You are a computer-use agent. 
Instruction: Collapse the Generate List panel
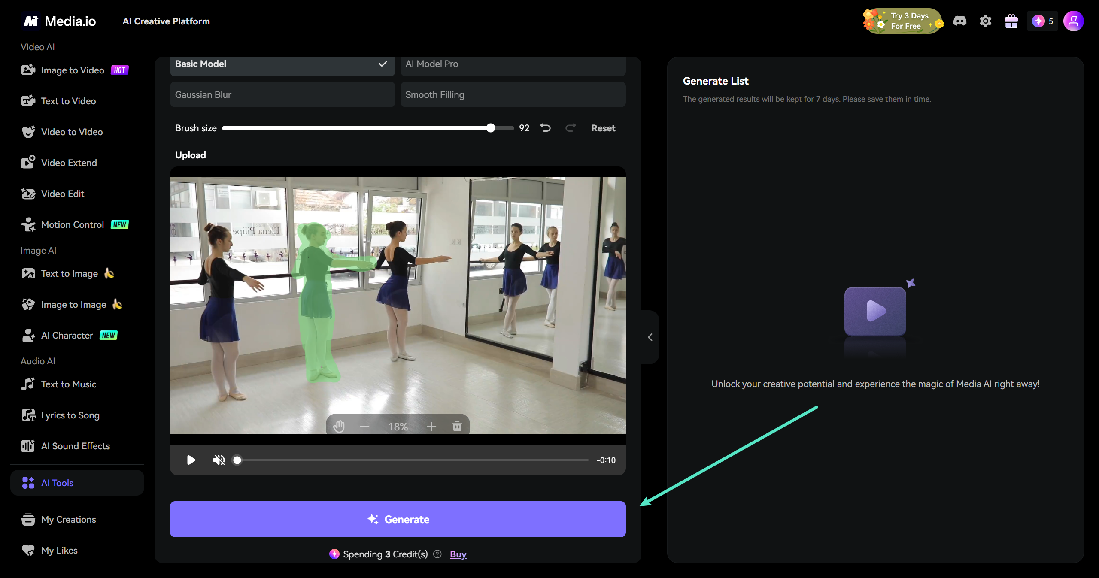[x=650, y=337]
